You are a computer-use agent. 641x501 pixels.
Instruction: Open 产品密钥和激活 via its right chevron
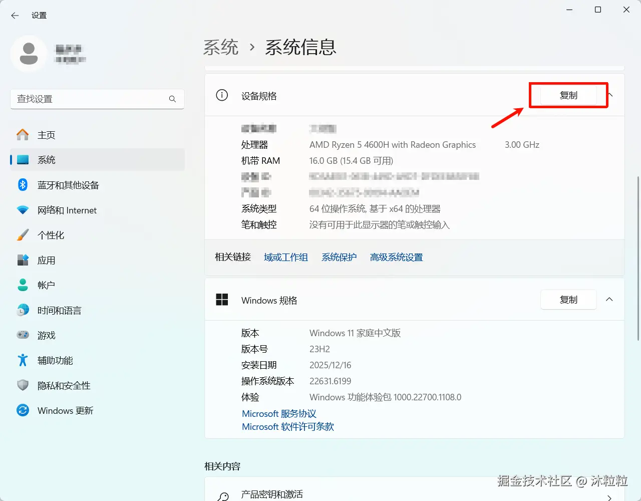pyautogui.click(x=609, y=498)
